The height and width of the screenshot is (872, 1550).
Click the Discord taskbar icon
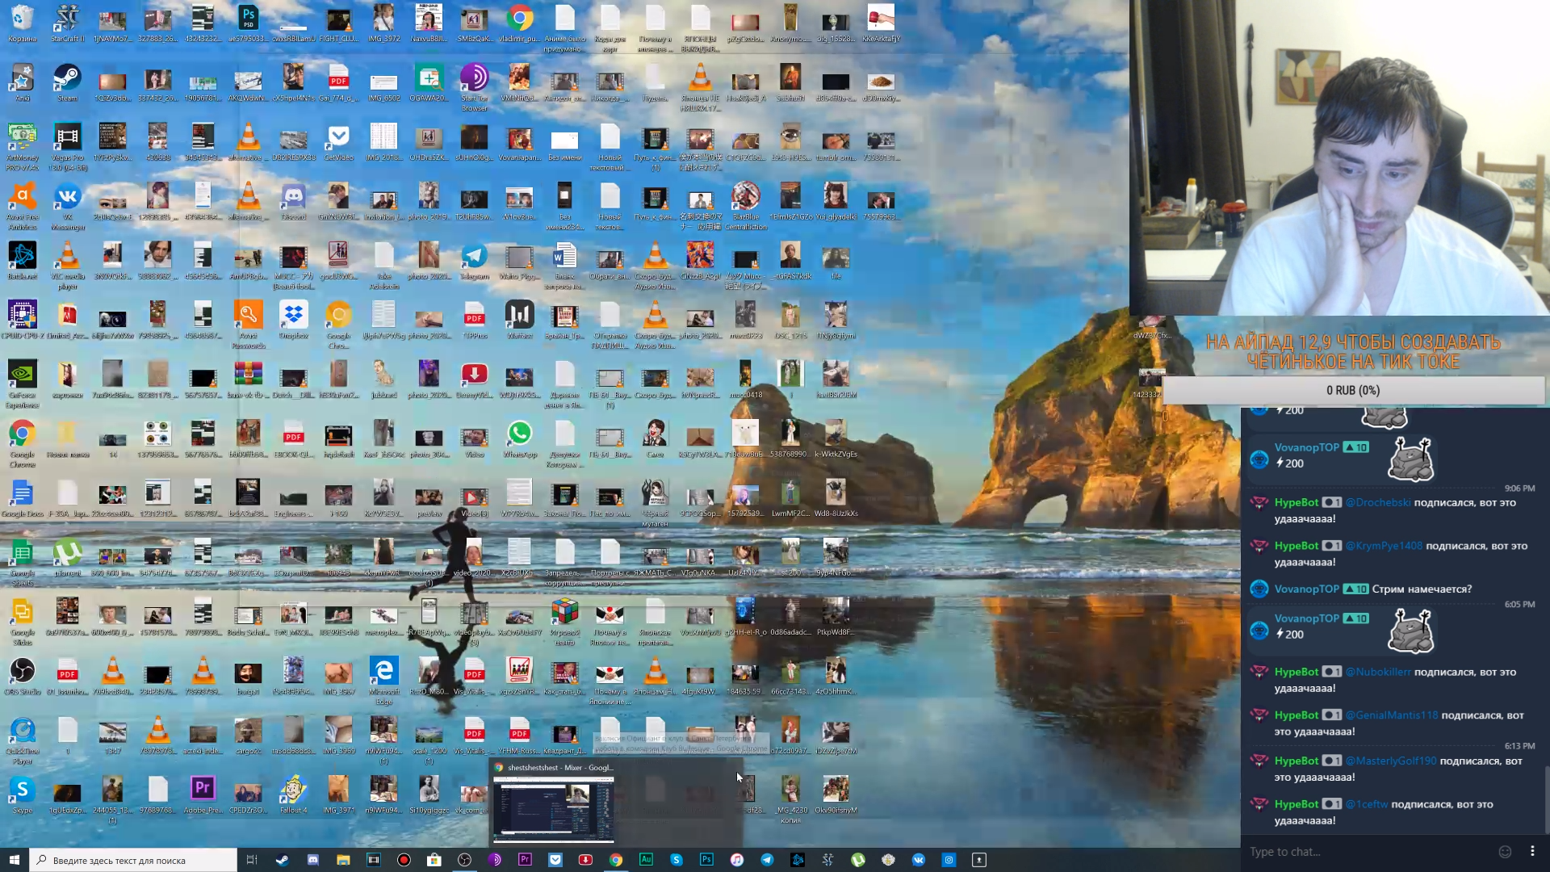312,860
